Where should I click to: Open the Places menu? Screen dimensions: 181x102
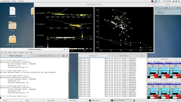click(14, 1)
